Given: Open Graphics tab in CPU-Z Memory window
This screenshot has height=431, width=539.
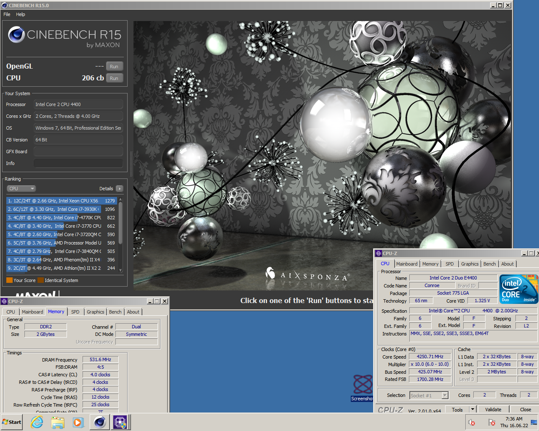Looking at the screenshot, I should (96, 312).
